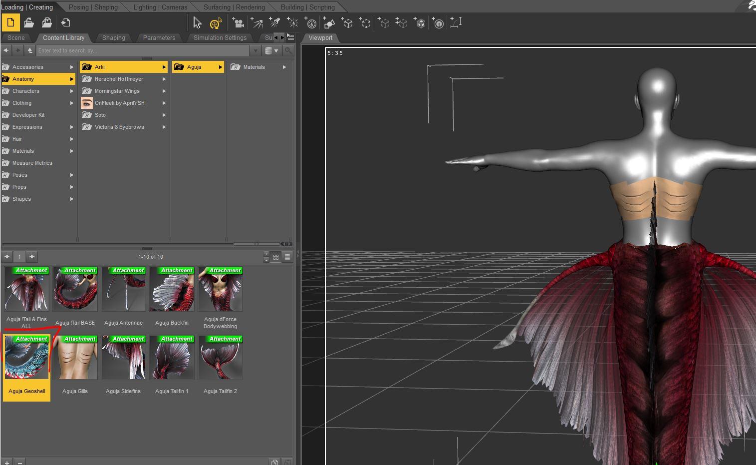The height and width of the screenshot is (465, 756).
Task: Expand the Morningstar Wings folder
Action: click(164, 91)
